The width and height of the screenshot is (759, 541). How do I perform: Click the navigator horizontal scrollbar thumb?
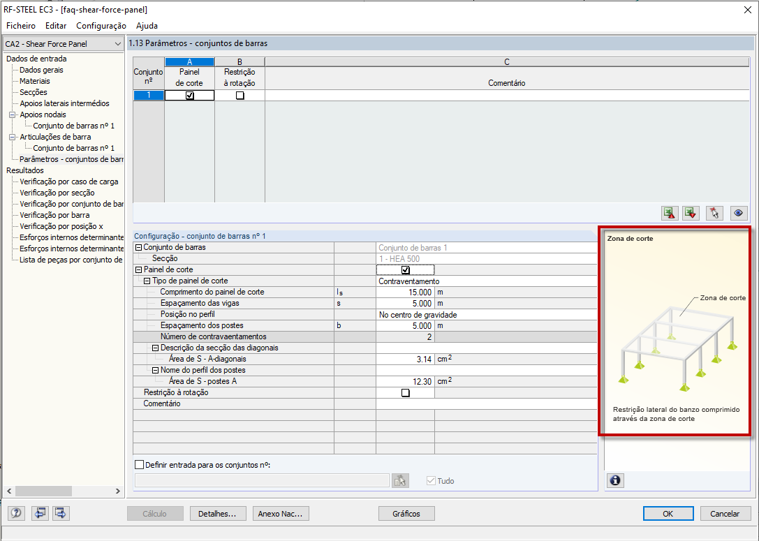tap(43, 491)
